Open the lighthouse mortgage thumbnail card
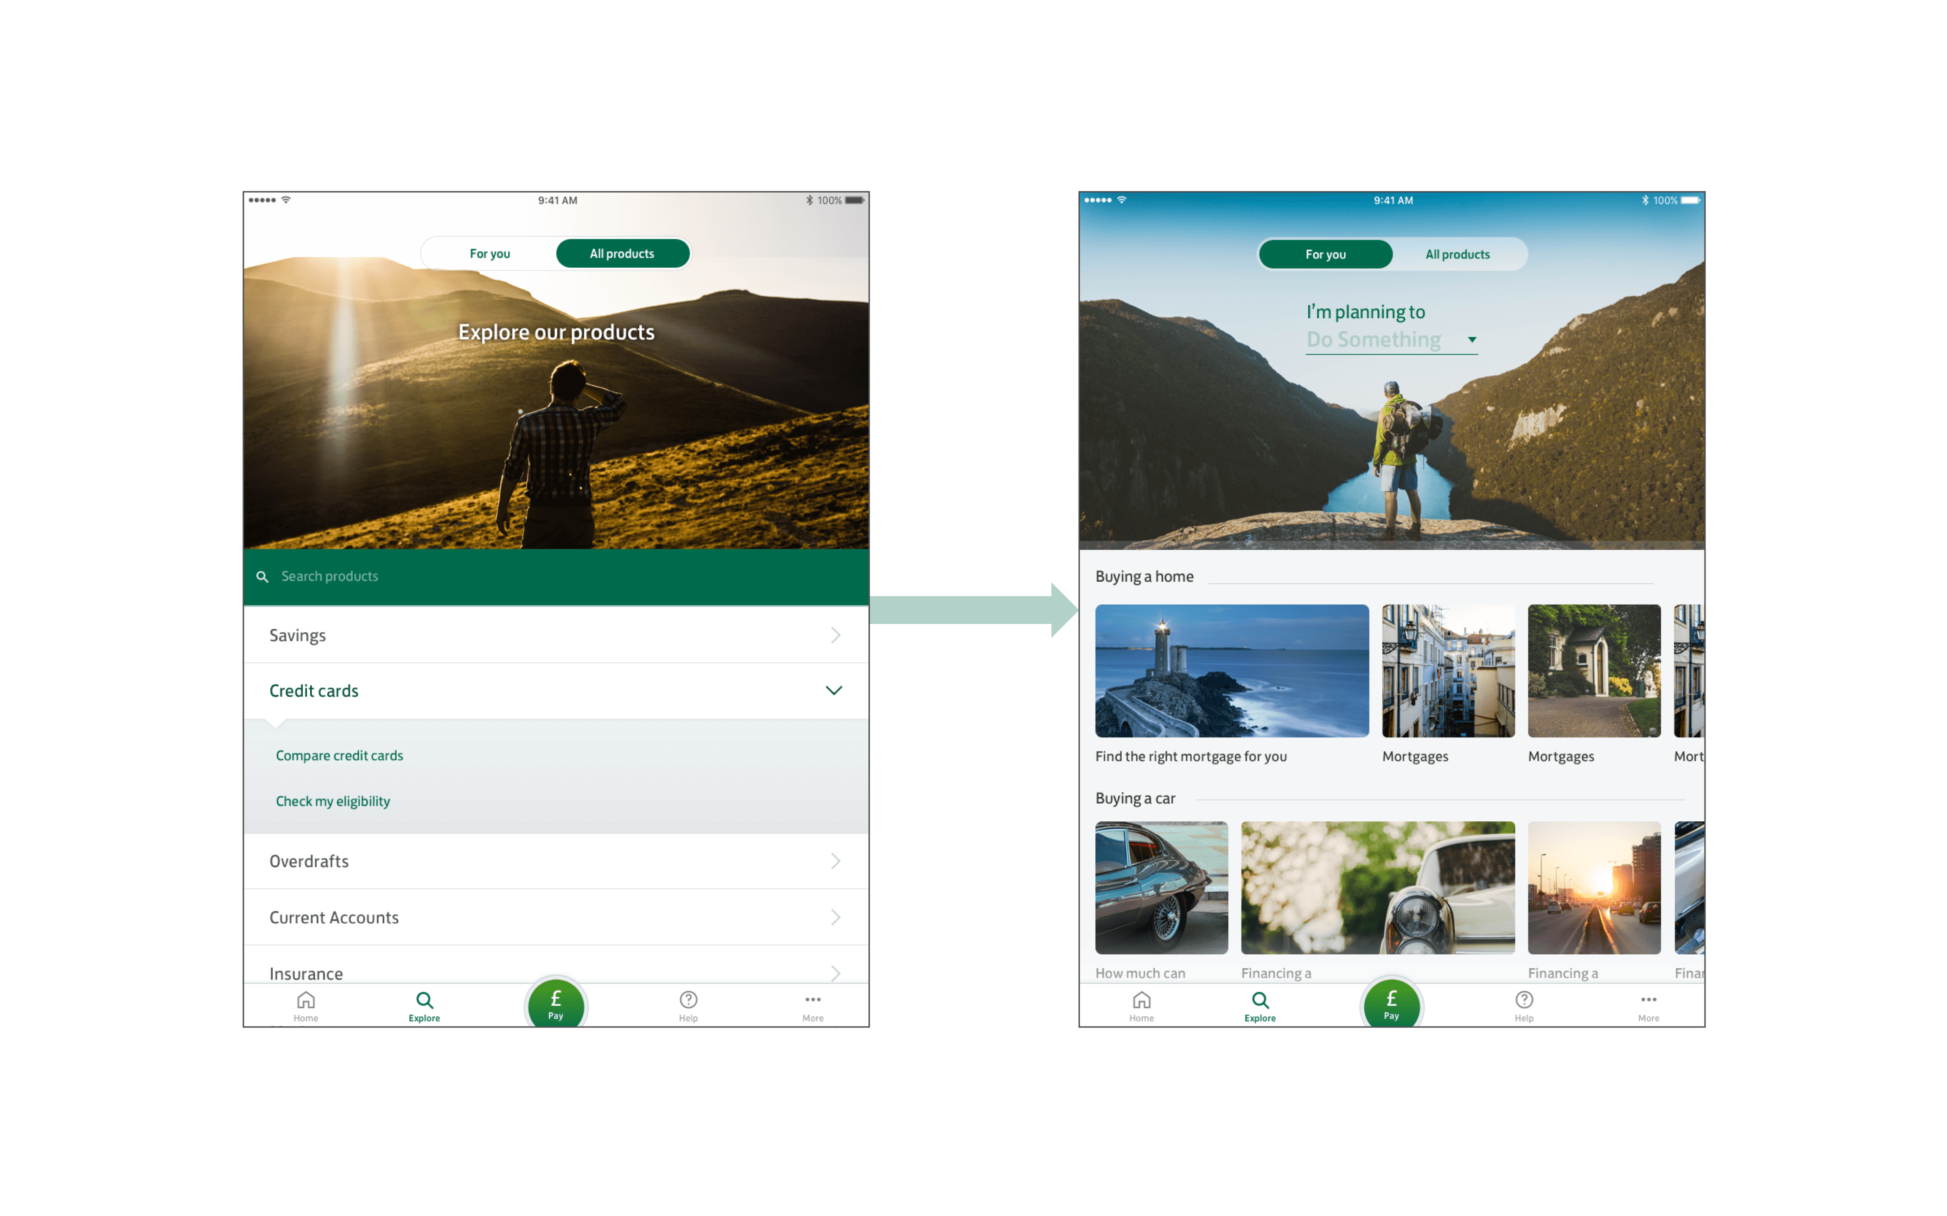This screenshot has width=1947, height=1216. [1232, 671]
